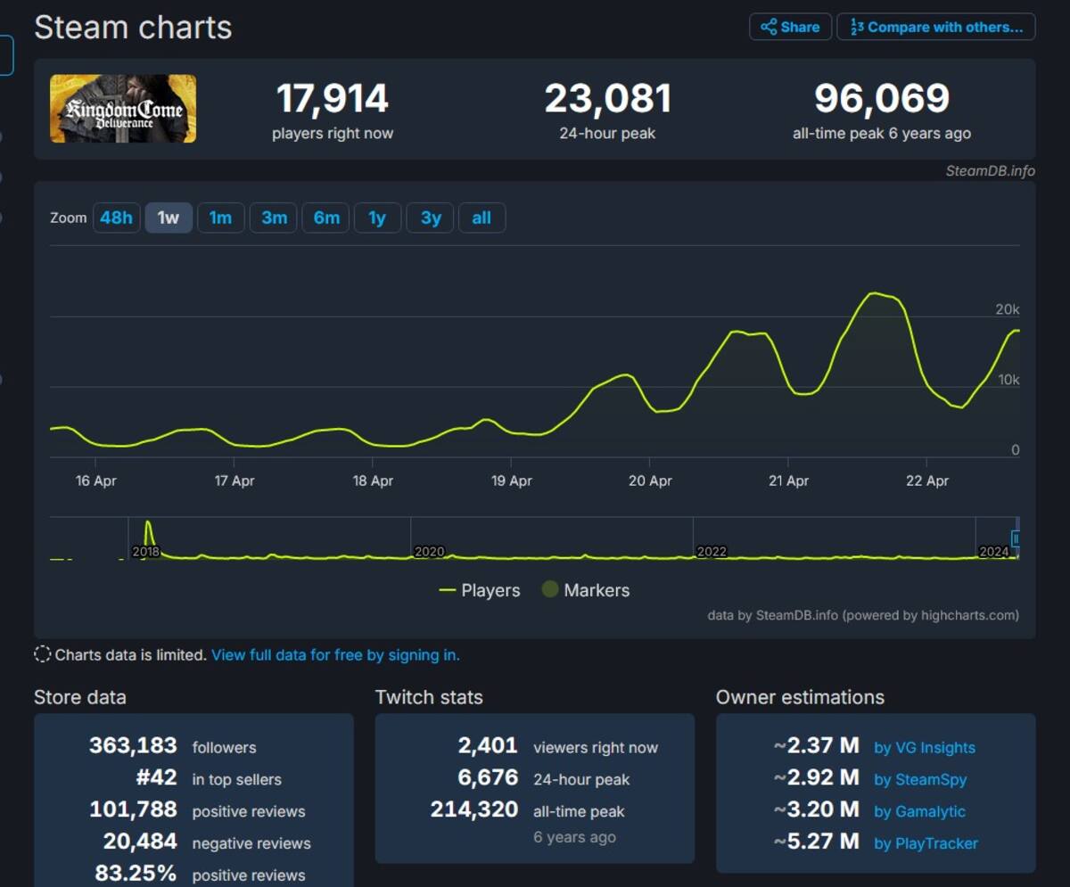This screenshot has height=887, width=1070.
Task: Set chart zoom to 1y
Action: pyautogui.click(x=377, y=218)
